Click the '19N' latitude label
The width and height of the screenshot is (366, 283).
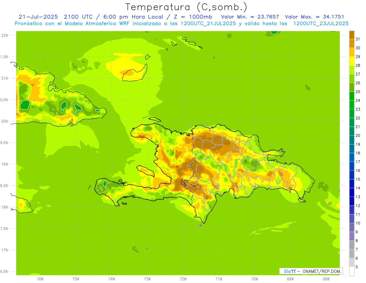(5, 164)
